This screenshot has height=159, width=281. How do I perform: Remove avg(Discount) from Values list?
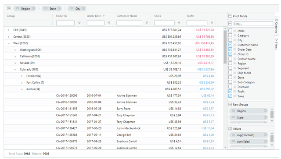(x=265, y=135)
